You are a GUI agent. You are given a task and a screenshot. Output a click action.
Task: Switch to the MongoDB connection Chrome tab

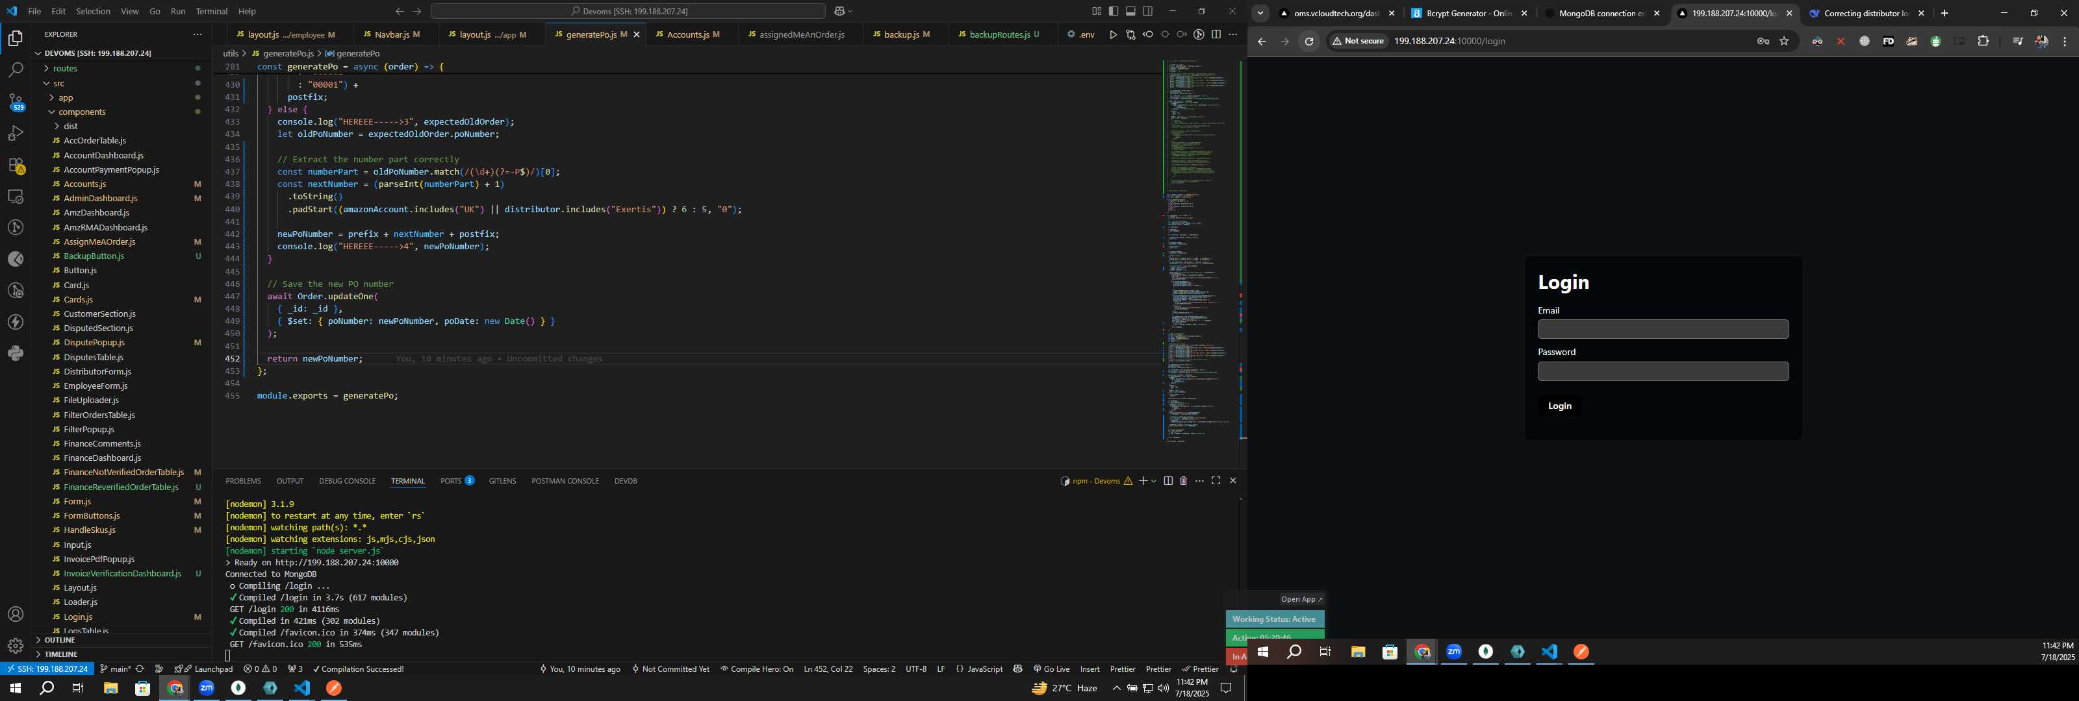tap(1602, 13)
